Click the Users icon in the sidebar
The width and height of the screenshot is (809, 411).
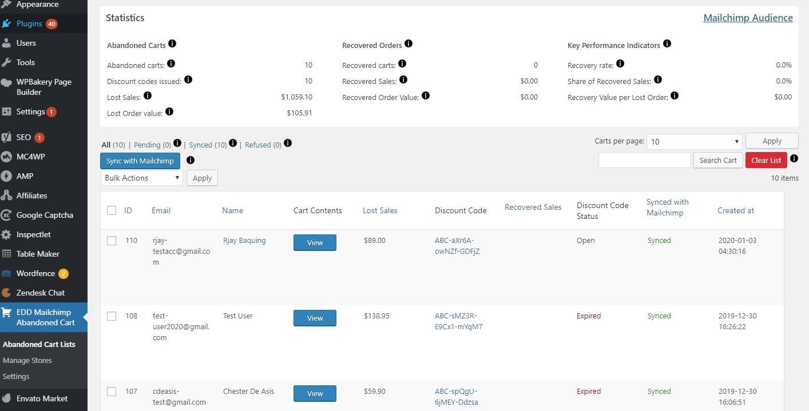[x=6, y=43]
